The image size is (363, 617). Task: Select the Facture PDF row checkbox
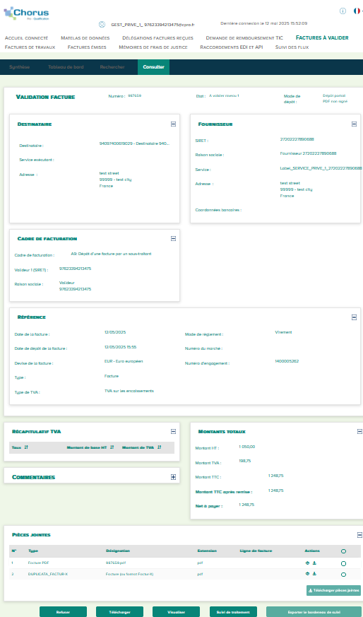click(x=343, y=563)
